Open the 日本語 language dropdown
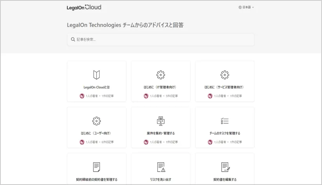This screenshot has height=185, width=322. 247,7
